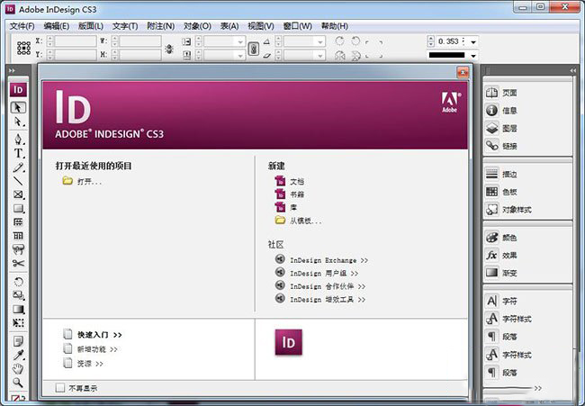Select the Line tool
Screen dimensions: 585x406
point(18,181)
